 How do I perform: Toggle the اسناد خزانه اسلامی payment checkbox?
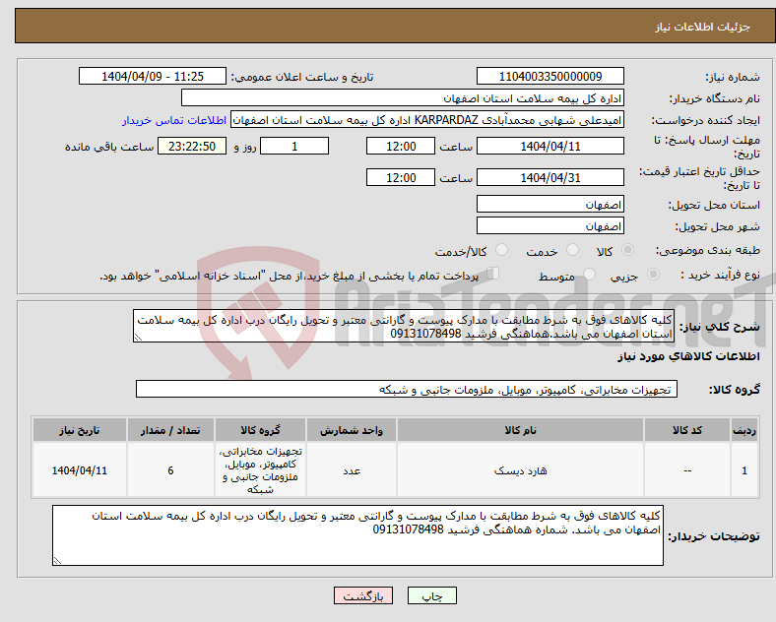tap(493, 274)
